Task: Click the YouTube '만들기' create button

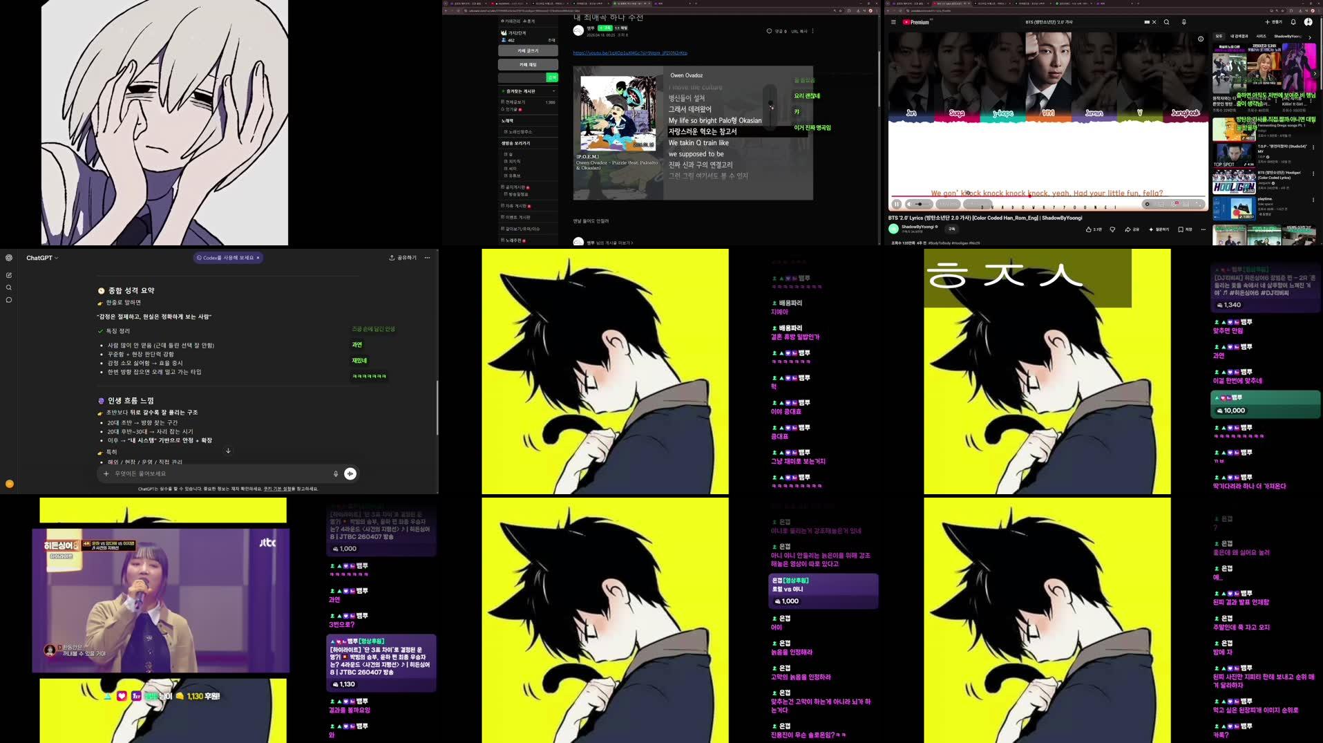Action: [x=1273, y=22]
